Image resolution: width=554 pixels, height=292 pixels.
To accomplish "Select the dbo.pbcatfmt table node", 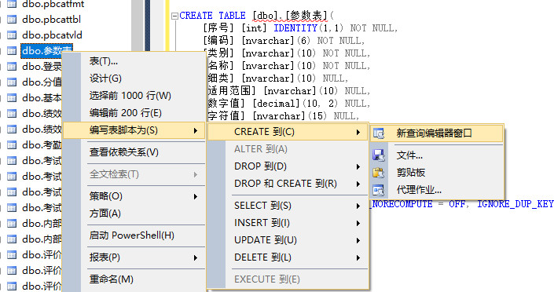I will click(x=53, y=4).
